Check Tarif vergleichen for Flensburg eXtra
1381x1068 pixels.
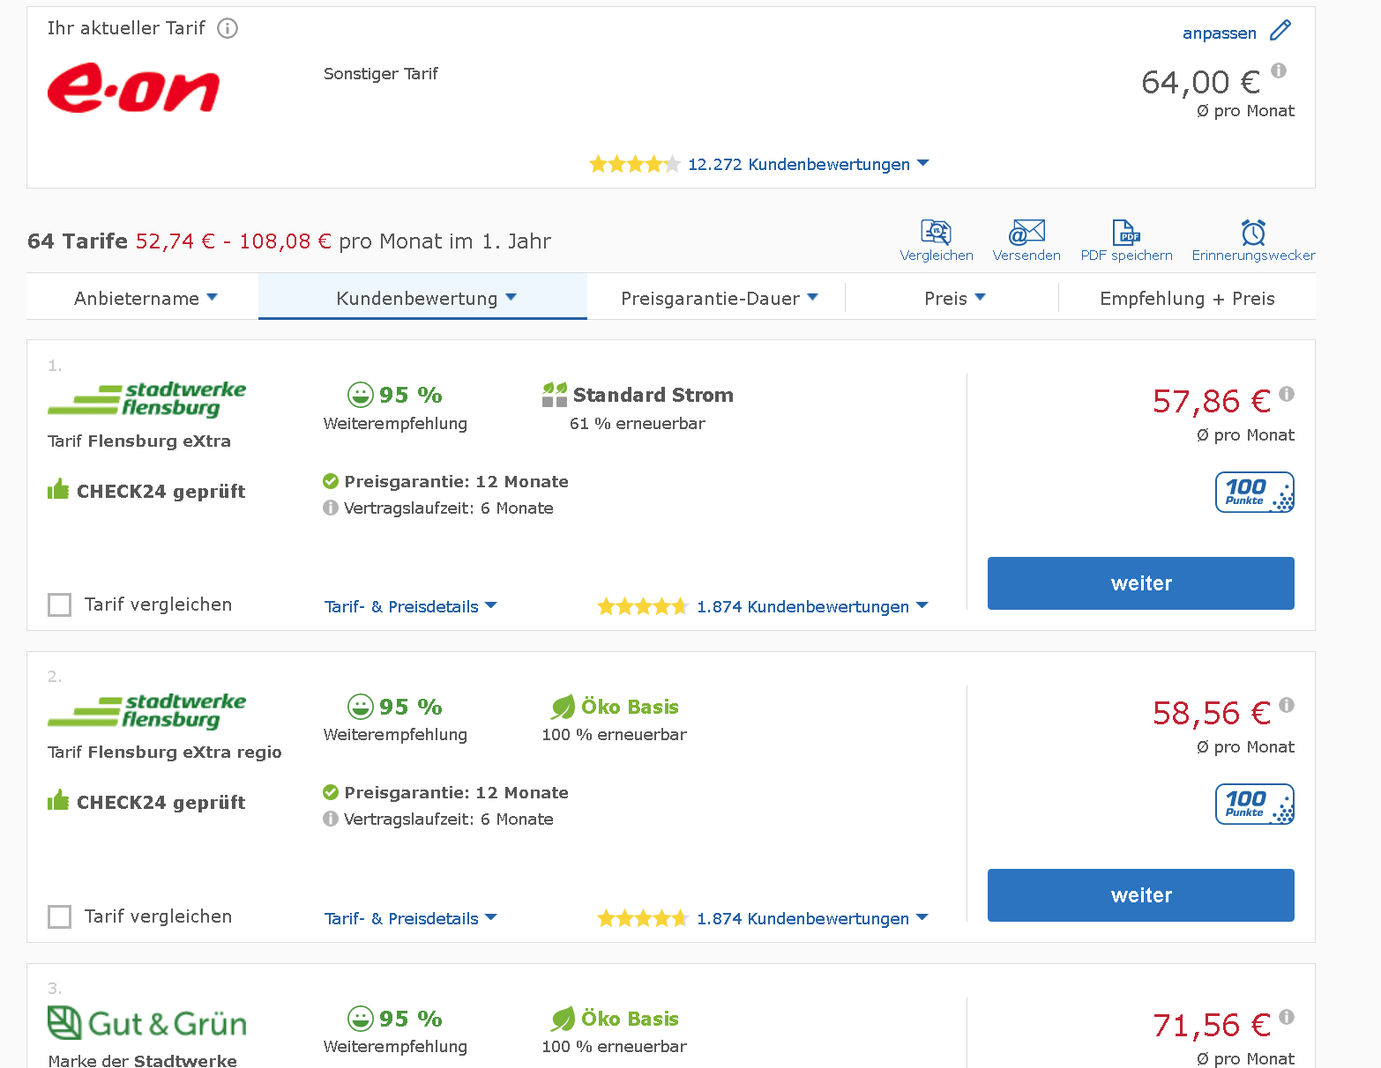click(59, 604)
